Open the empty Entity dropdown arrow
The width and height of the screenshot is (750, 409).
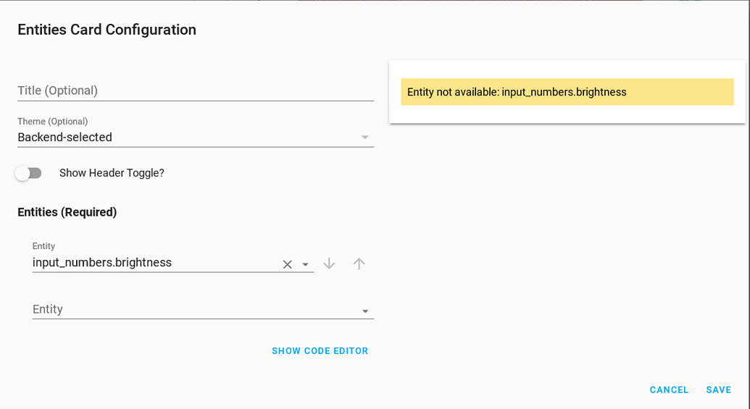click(365, 311)
